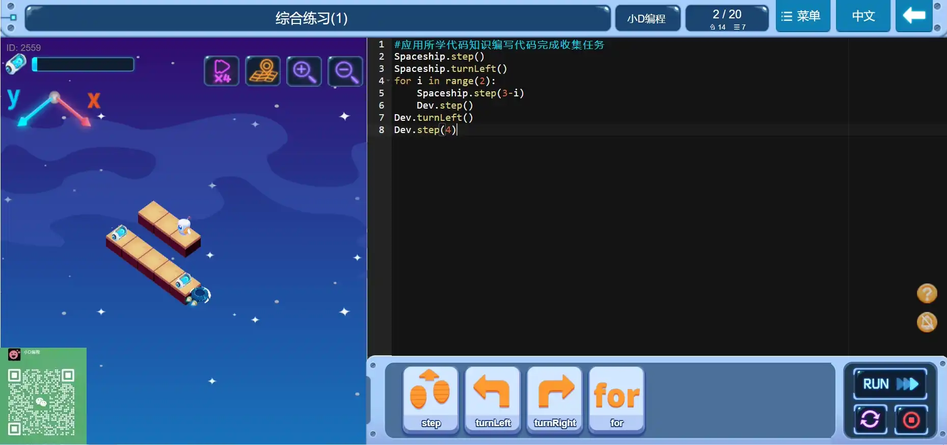Show the map grid location view
Screen dimensions: 947x445
[263, 71]
